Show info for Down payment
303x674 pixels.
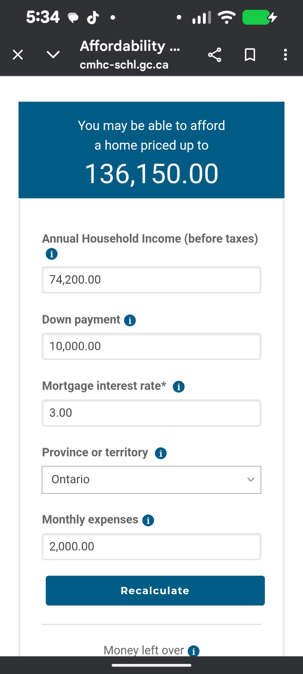130,320
